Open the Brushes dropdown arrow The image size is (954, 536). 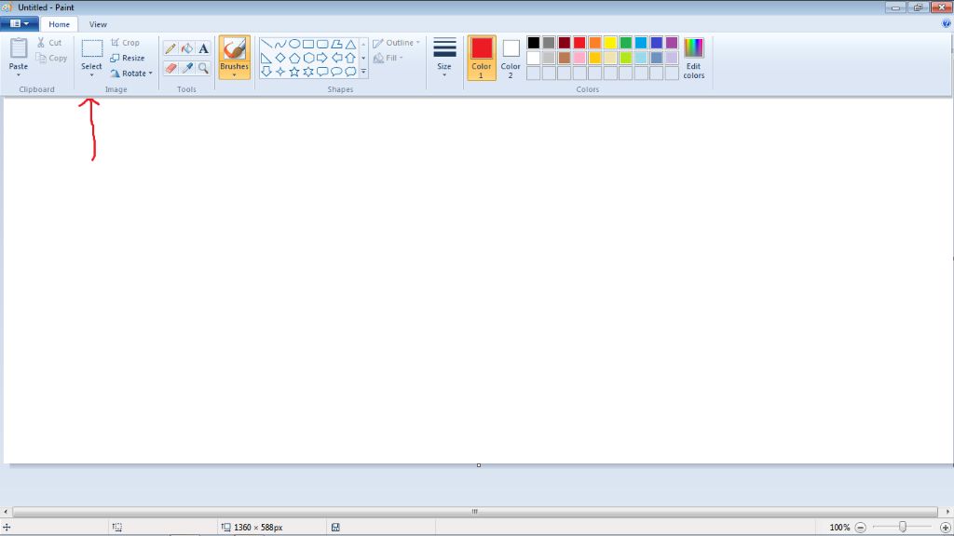234,75
